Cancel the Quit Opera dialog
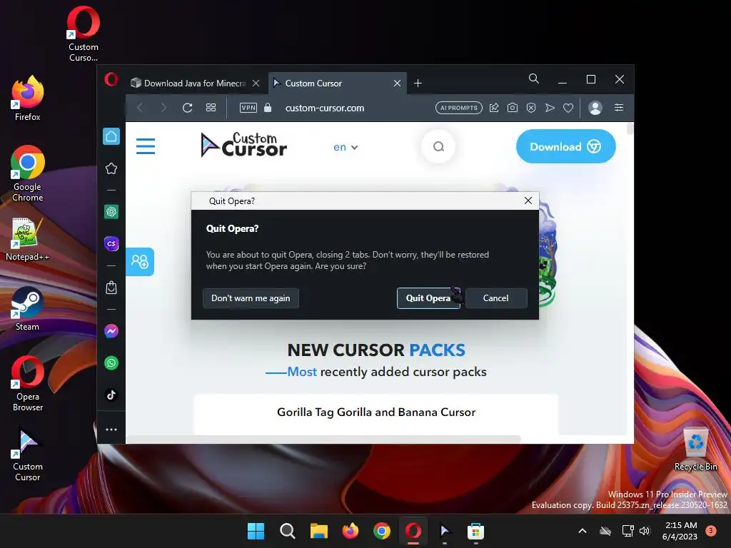The height and width of the screenshot is (548, 731). coord(496,298)
